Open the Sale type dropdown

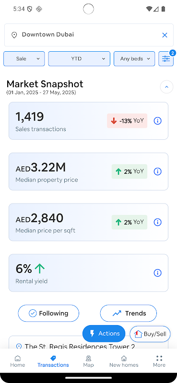tap(24, 58)
